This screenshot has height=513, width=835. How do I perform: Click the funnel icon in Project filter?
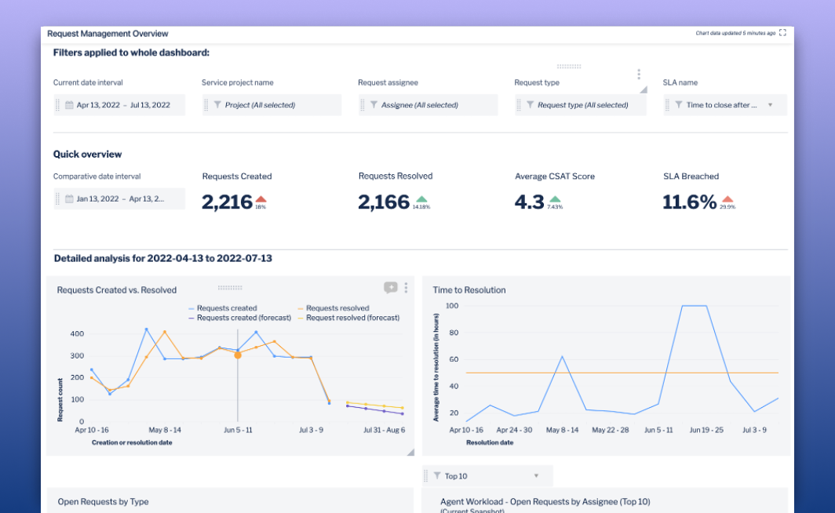pos(217,105)
